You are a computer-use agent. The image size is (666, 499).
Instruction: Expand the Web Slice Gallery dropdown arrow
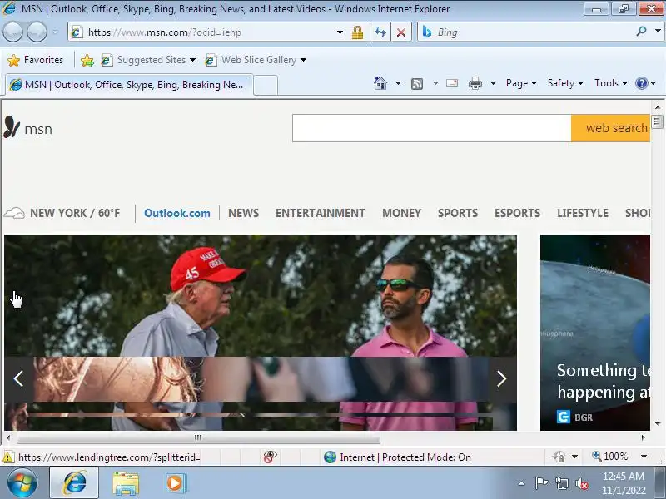tap(303, 60)
